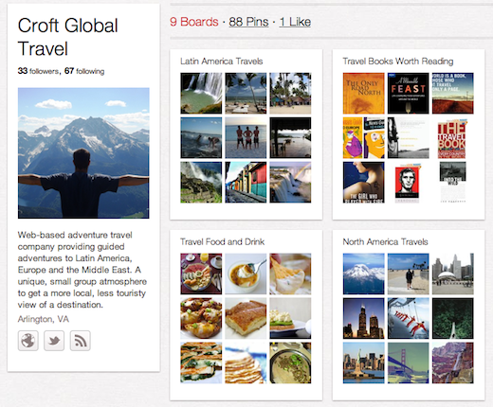493x407 pixels.
Task: View the 67 following list
Action: [x=84, y=71]
